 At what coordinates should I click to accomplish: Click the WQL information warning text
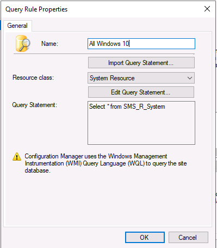point(106,163)
